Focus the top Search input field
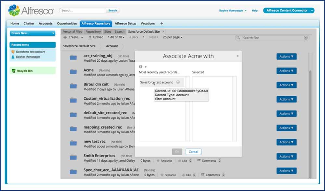The height and width of the screenshot is (191, 325). click(83, 10)
